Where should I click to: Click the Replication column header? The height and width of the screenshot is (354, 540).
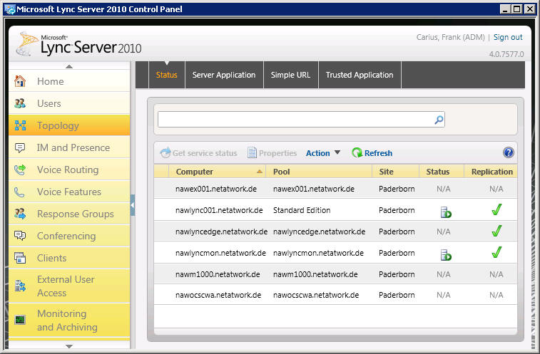[491, 172]
